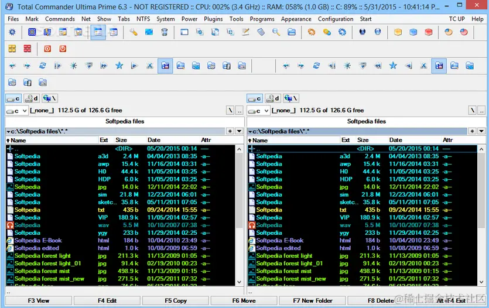Click the F4 Edit button
Image resolution: width=489 pixels, height=308 pixels.
(107, 301)
